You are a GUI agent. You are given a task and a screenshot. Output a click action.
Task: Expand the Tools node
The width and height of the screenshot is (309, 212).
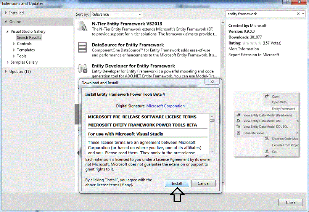14,56
